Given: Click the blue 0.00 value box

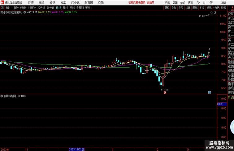Looking at the screenshot, I should pyautogui.click(x=222, y=104).
